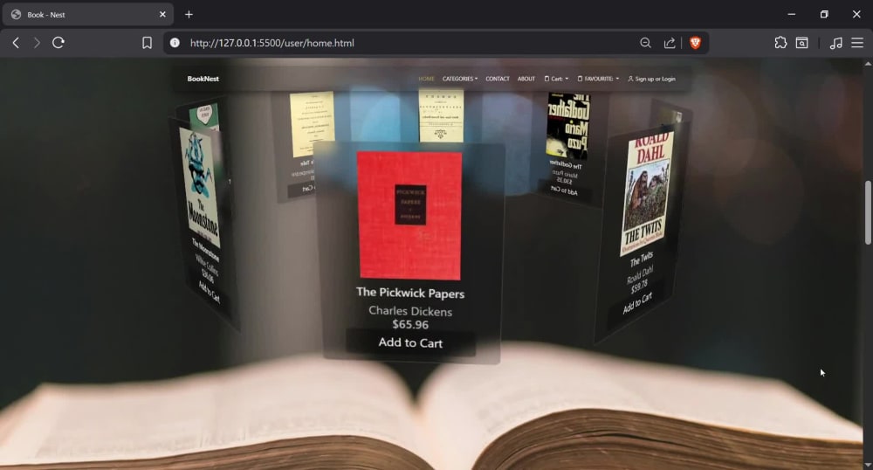Click the scrollbar down arrow
The width and height of the screenshot is (873, 470).
coord(868,465)
